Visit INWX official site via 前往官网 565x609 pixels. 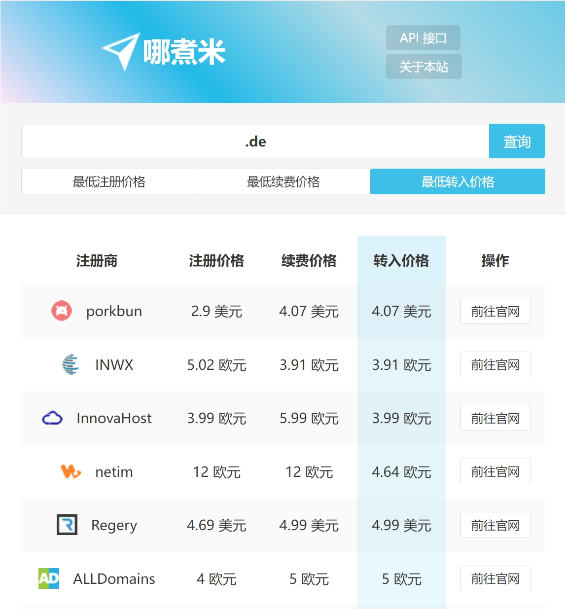[x=495, y=364]
